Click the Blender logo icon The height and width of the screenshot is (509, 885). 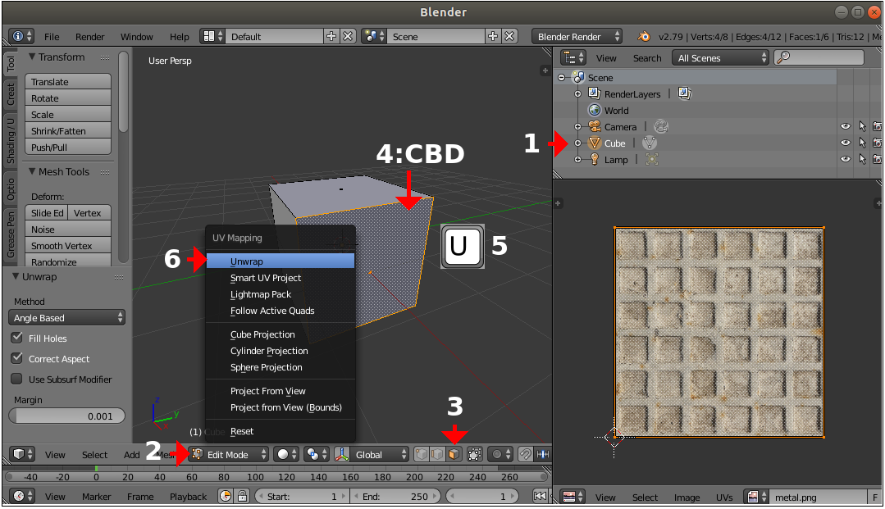coord(643,36)
